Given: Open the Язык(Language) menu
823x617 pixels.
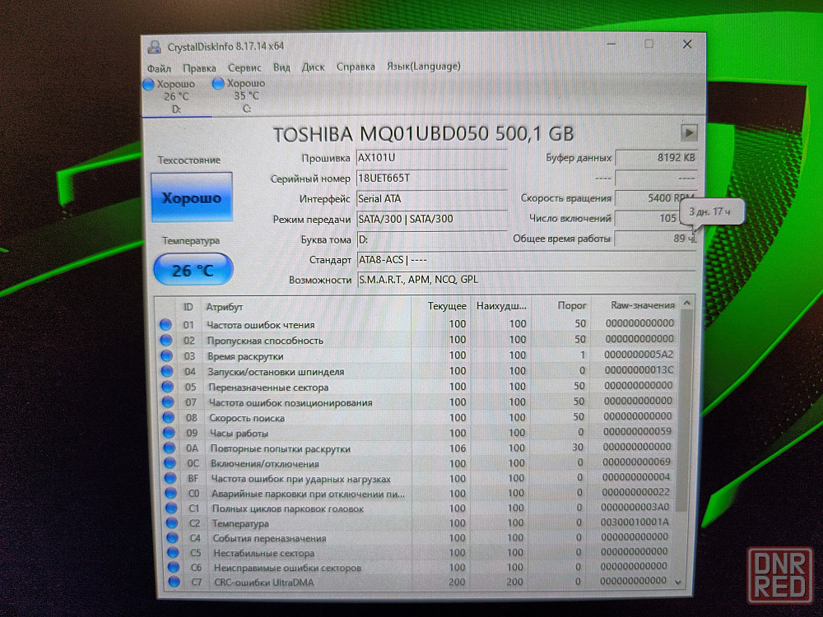Looking at the screenshot, I should click(423, 67).
